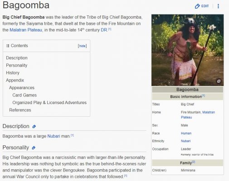Go to the Appearances subsection
Image resolution: width=229 pixels, height=181 pixels.
22,88
